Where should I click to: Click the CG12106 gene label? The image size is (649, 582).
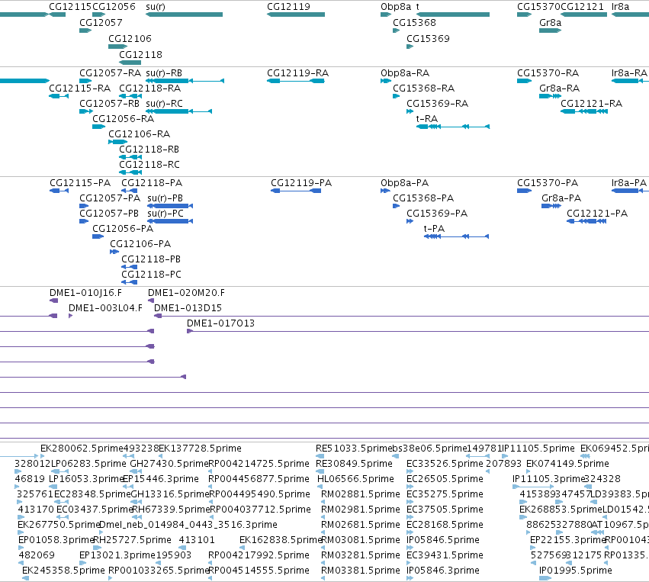tap(130, 38)
